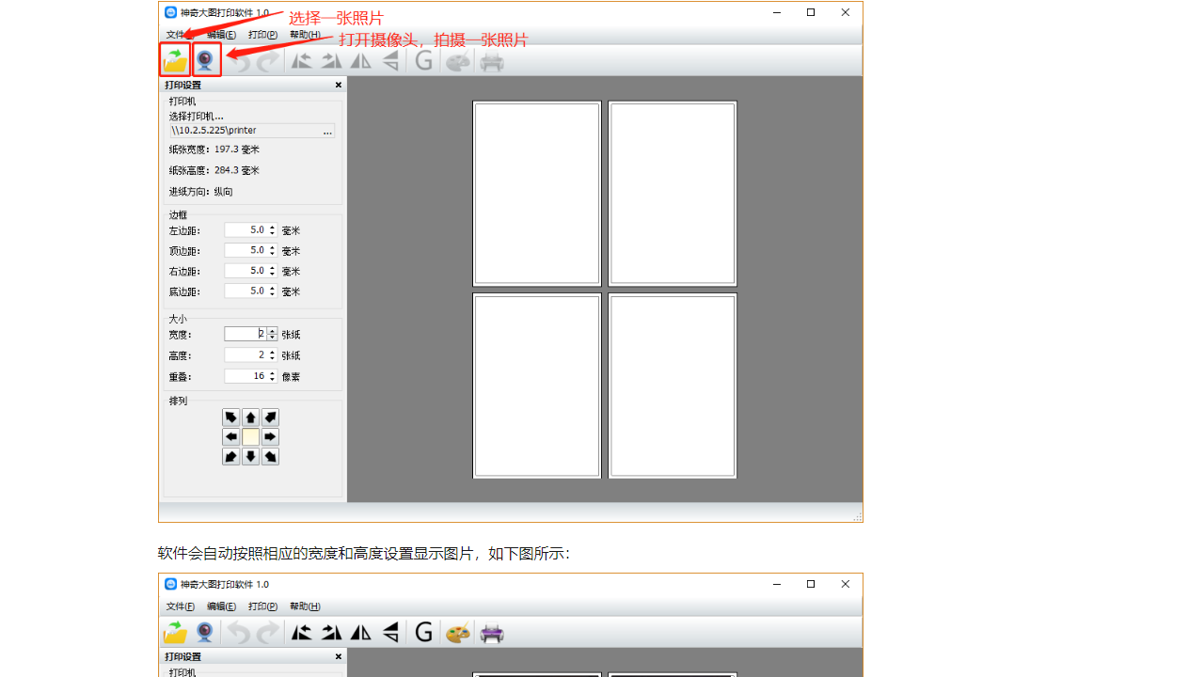Image resolution: width=1204 pixels, height=677 pixels.
Task: Select the right arrow in 排列 arrangement grid
Action: click(x=270, y=437)
